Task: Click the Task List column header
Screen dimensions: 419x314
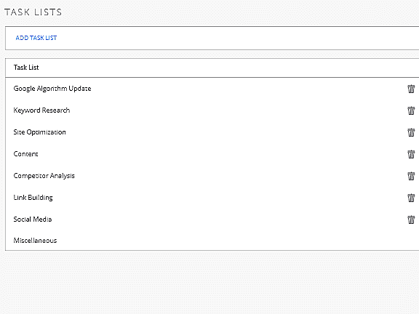Action: tap(26, 68)
